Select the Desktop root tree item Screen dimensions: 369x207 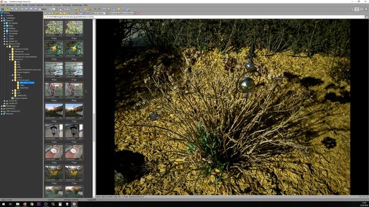pos(6,13)
